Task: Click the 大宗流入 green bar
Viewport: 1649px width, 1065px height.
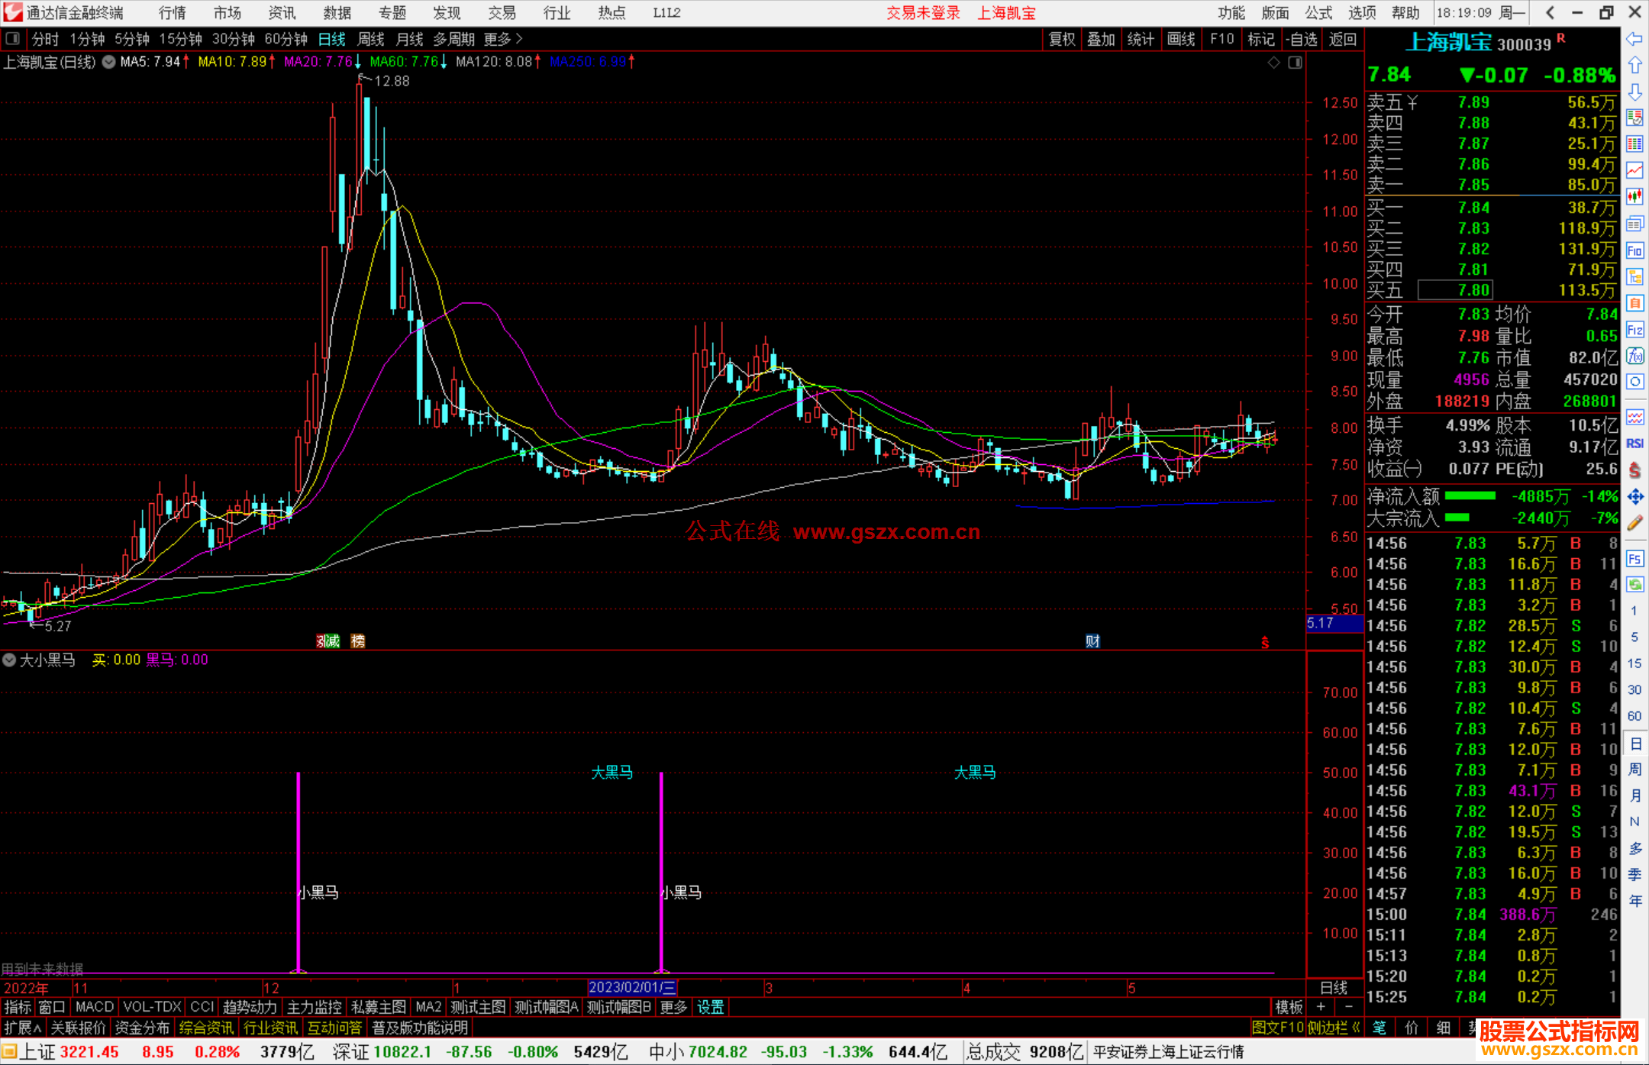Action: pyautogui.click(x=1457, y=518)
